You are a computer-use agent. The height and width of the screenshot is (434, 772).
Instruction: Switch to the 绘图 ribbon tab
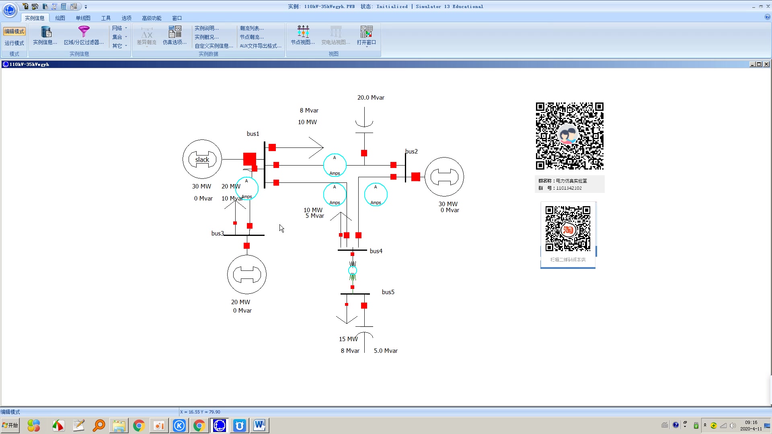click(60, 18)
